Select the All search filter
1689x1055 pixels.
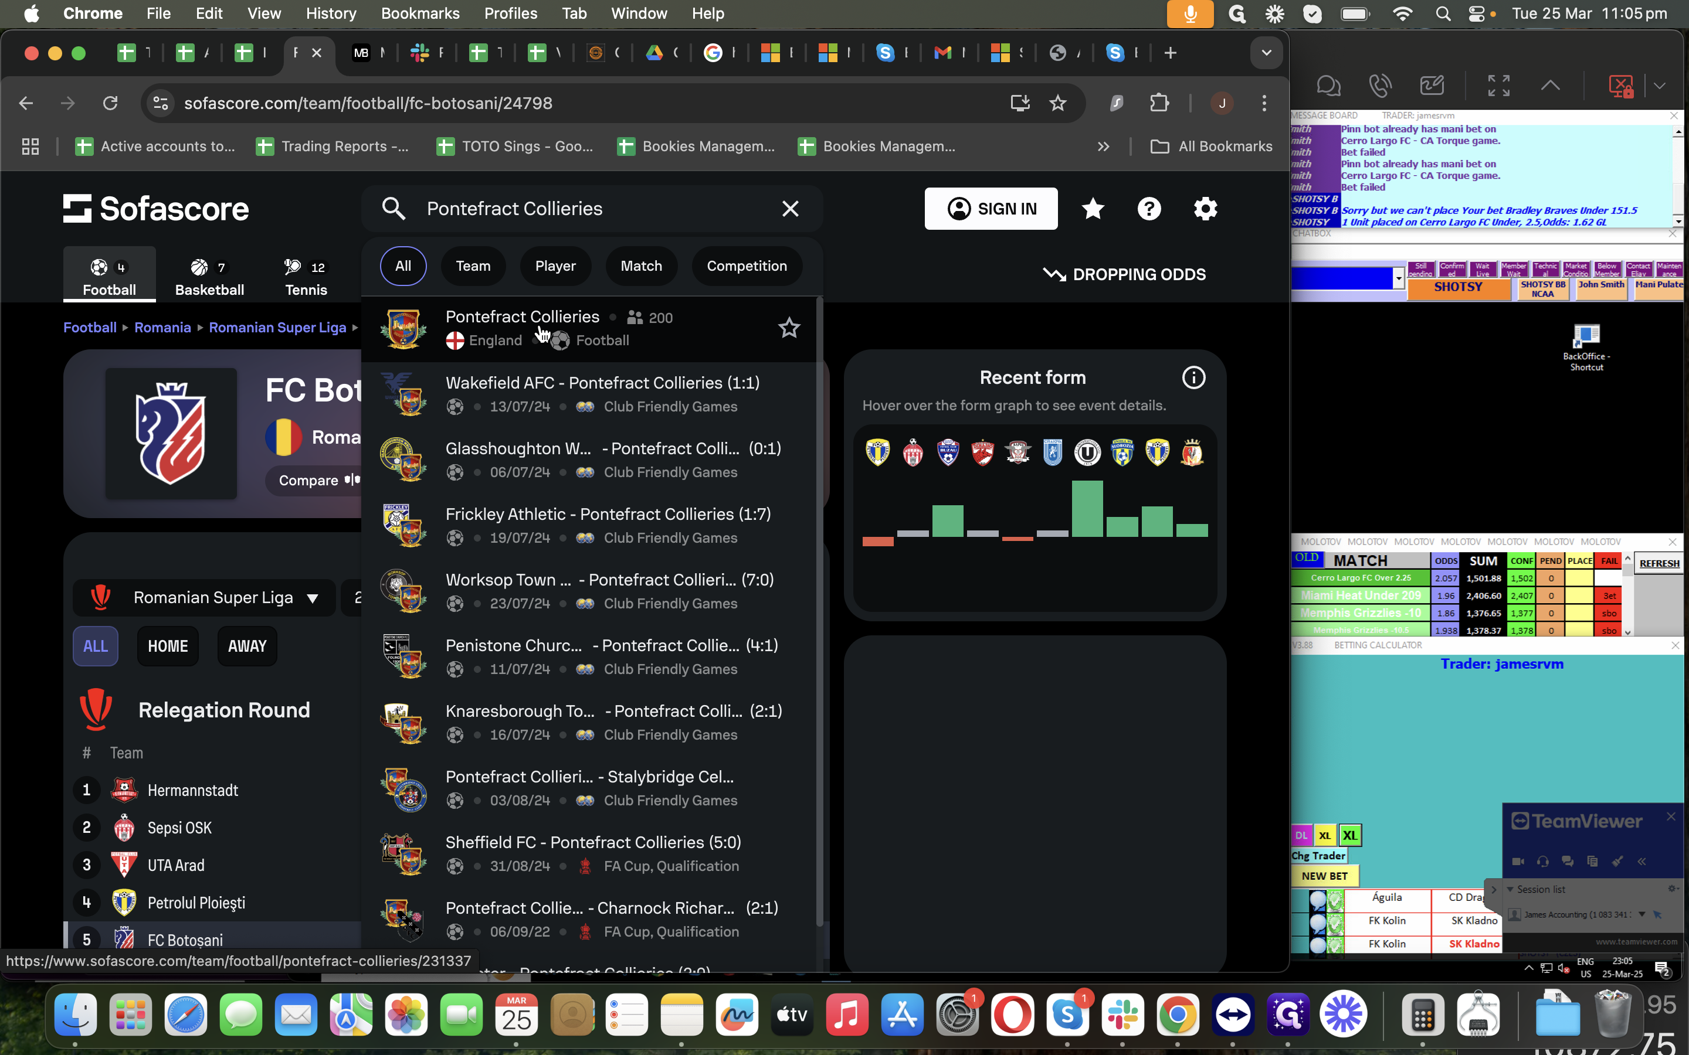click(x=403, y=266)
